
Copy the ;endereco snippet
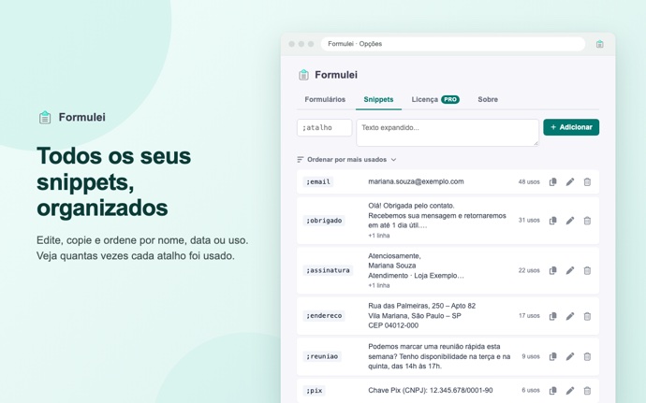[553, 316]
